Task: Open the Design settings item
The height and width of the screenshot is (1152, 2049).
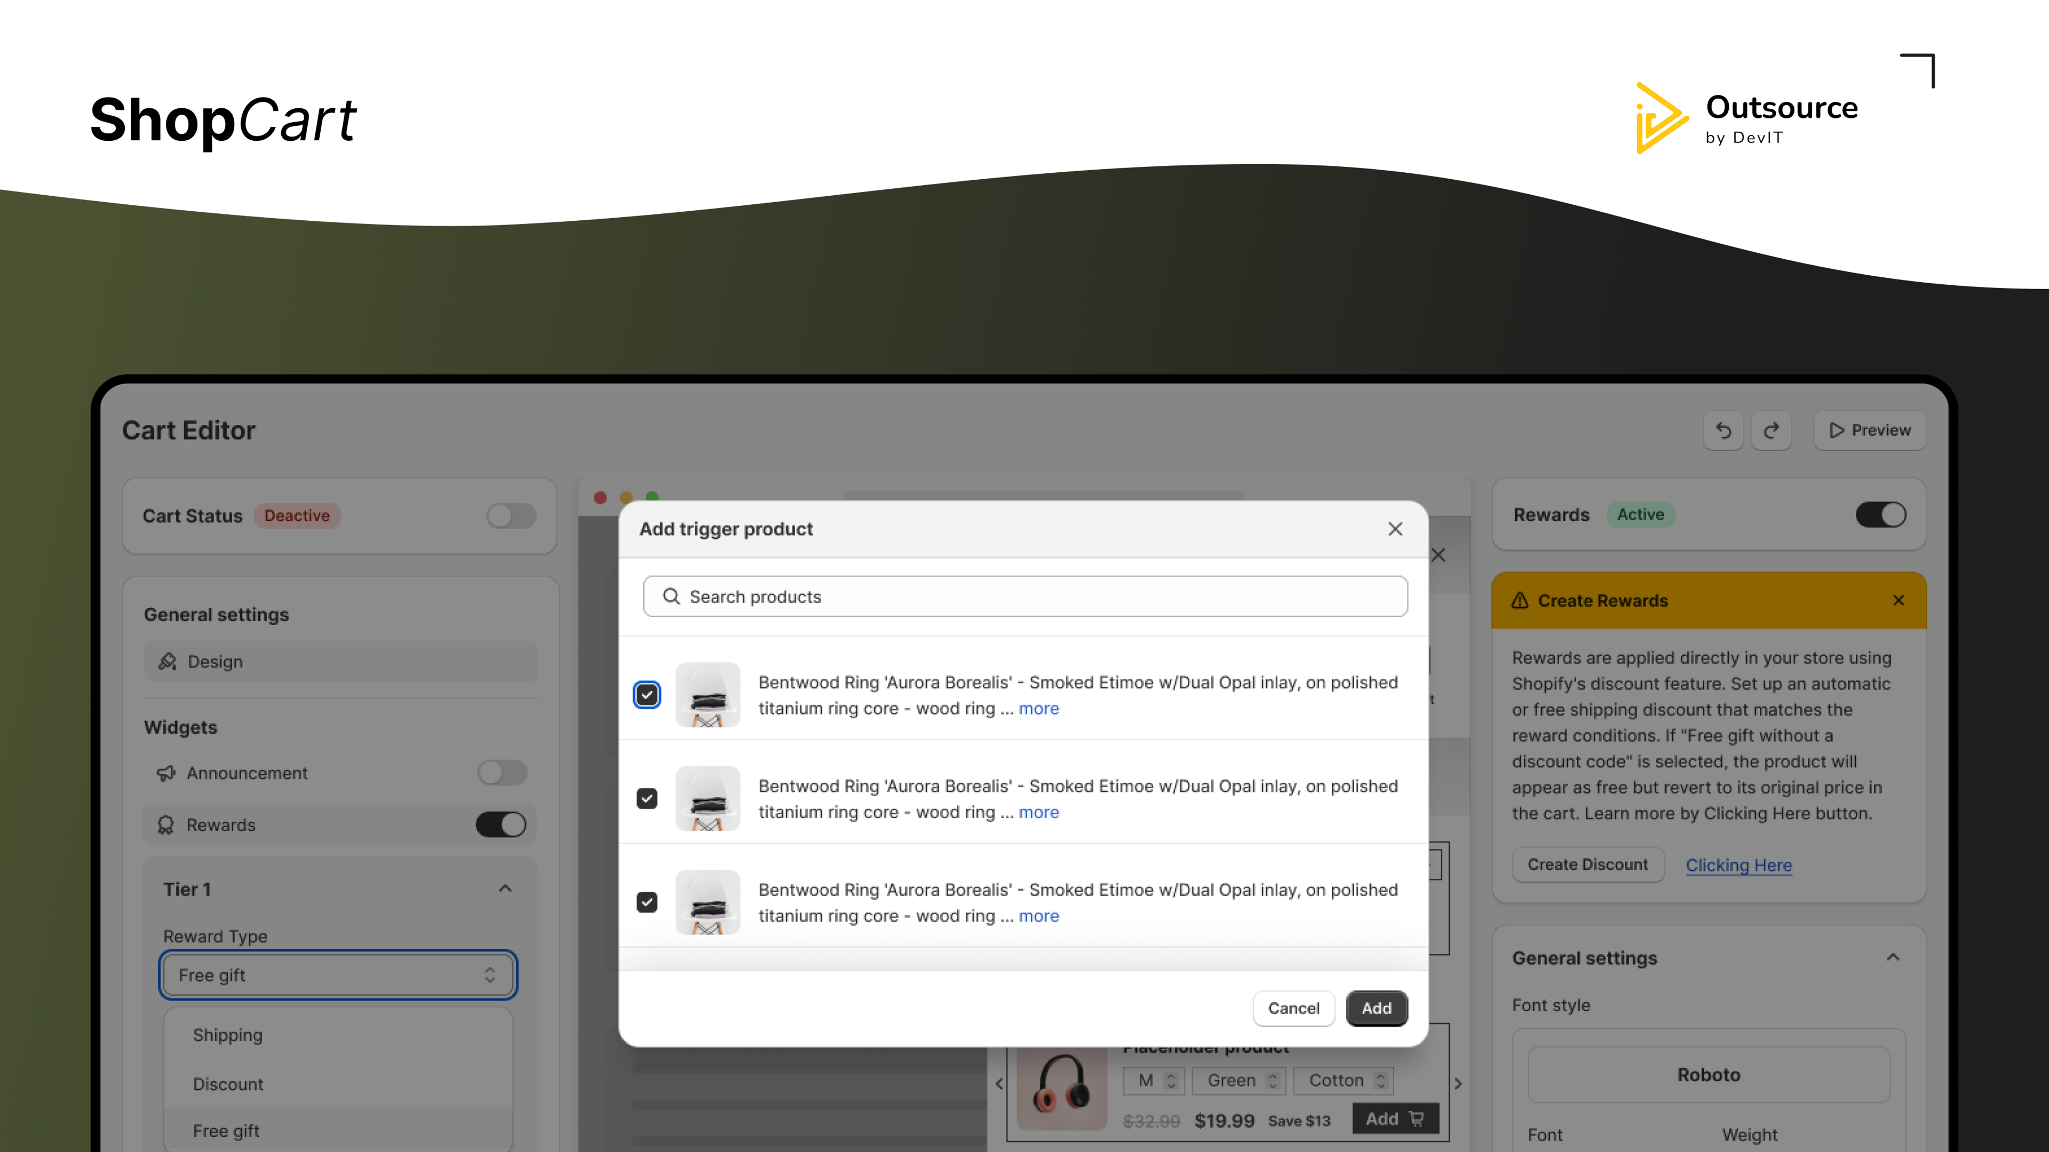Action: 340,661
